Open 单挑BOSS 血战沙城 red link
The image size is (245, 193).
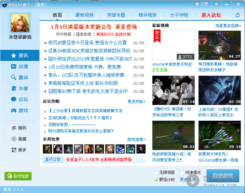(113, 34)
